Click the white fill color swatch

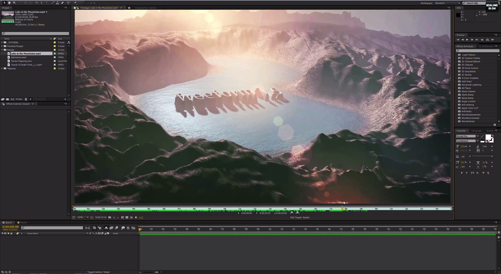tap(488, 138)
